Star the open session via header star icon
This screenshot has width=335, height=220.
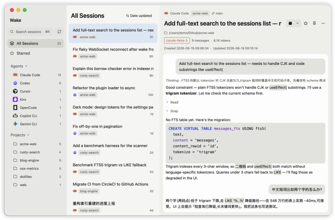[306, 23]
